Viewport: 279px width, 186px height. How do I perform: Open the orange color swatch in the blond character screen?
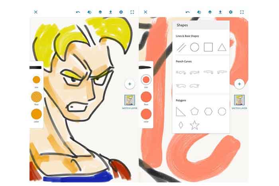[x=37, y=114]
